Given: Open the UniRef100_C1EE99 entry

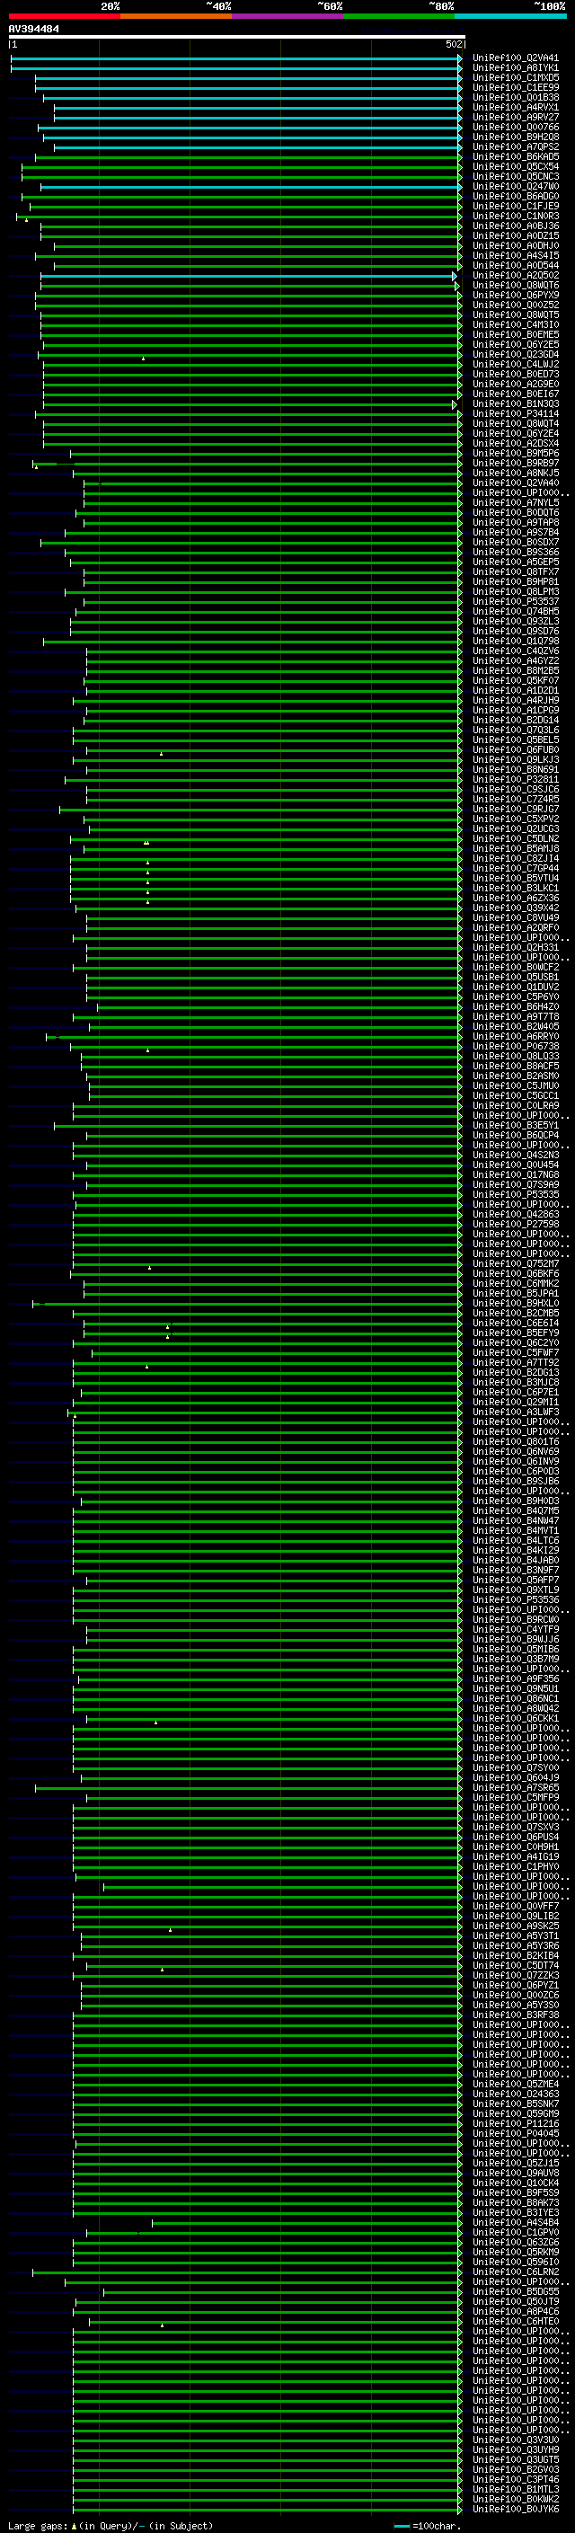Looking at the screenshot, I should pos(515,87).
